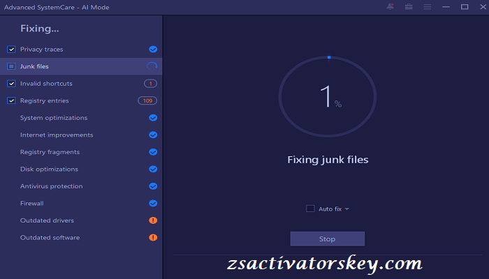Maximize the Advanced SystemCare window

[x=465, y=6]
